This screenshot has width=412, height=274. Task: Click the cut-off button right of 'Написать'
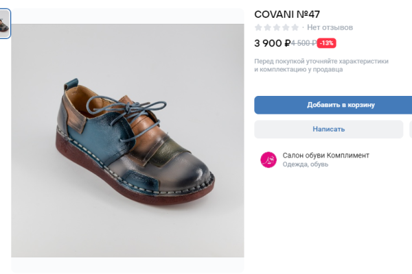(x=410, y=129)
